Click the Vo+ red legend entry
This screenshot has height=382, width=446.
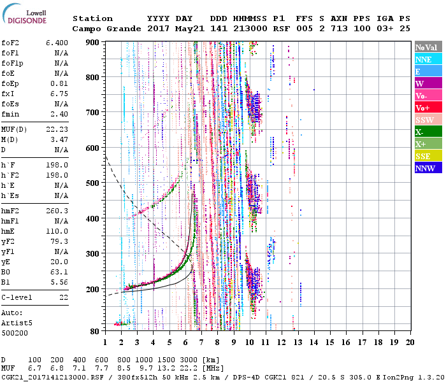point(428,108)
